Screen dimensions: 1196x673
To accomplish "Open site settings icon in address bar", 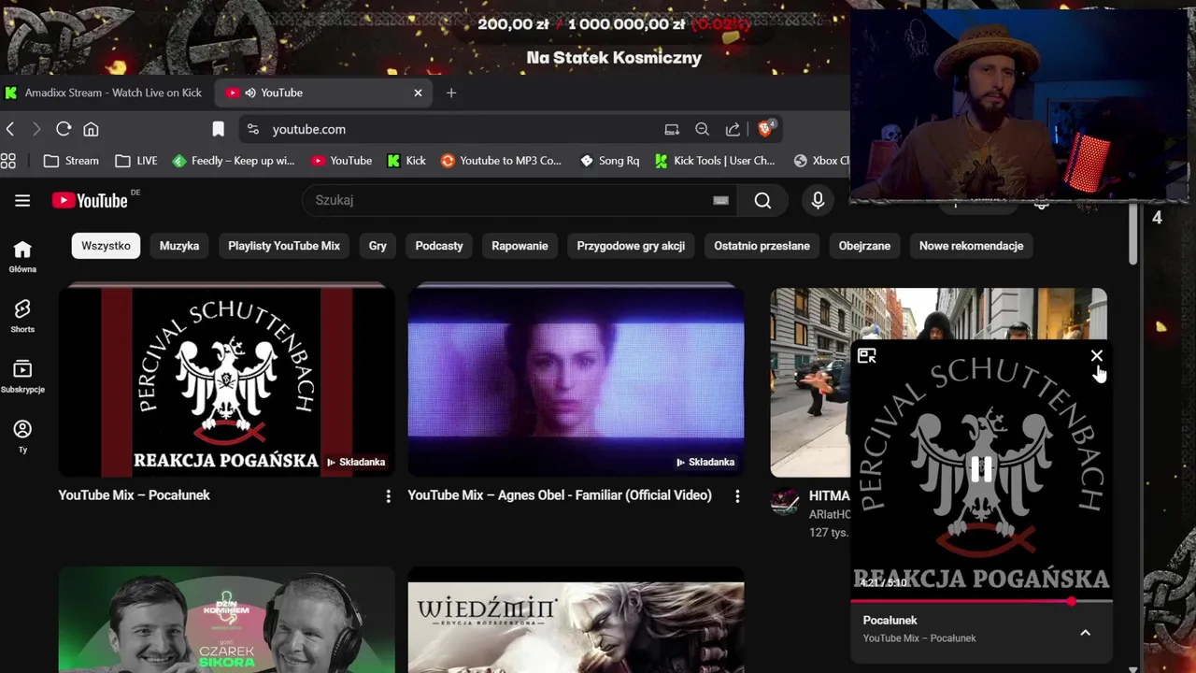I will click(x=253, y=129).
